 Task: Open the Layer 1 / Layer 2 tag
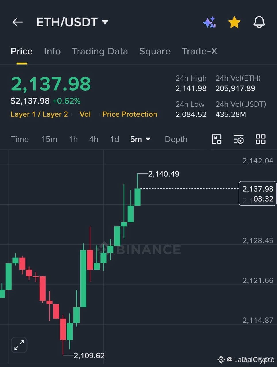[x=39, y=114]
